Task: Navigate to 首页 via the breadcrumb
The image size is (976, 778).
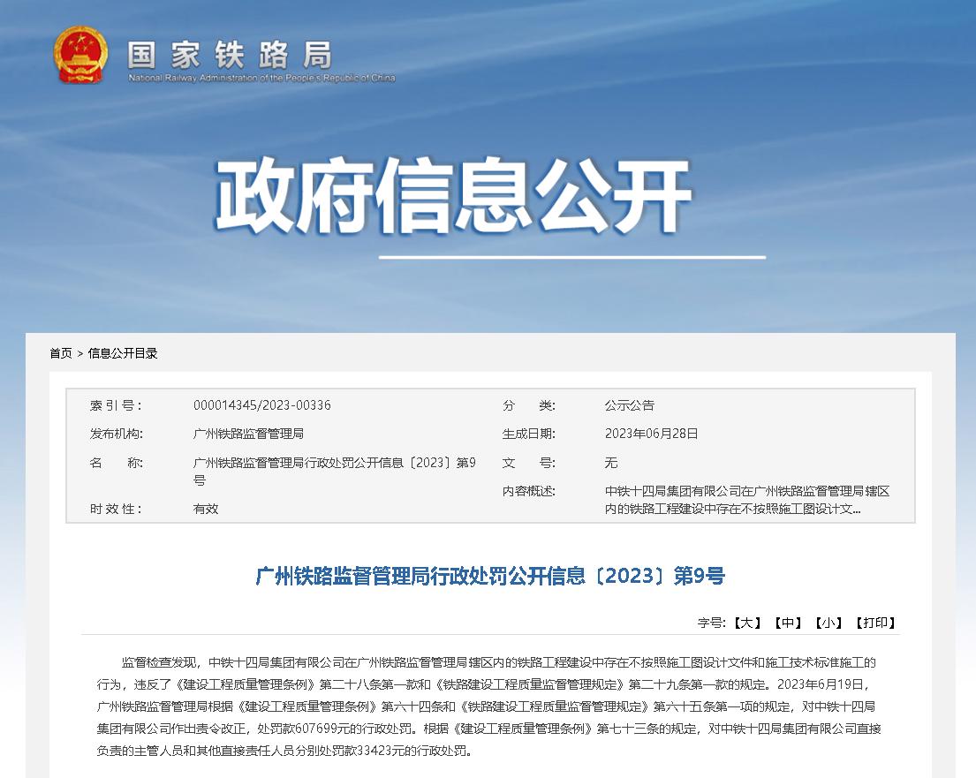Action: click(62, 352)
